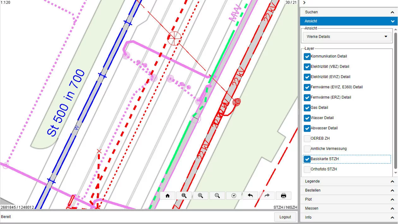Viewport: 398px width, 224px height.
Task: Uncheck the Gas Detail layer
Action: [307, 108]
